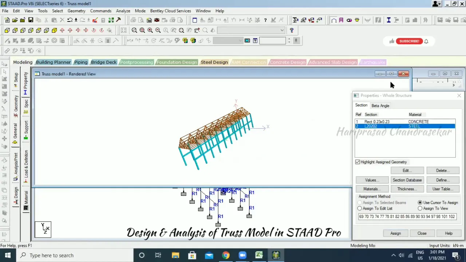Screen dimensions: 466x262
Task: Open the wide empty dropdown in view toolbar
Action: coord(251,30)
